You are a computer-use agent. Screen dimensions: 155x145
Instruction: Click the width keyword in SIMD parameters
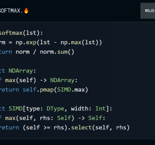click(x=80, y=108)
